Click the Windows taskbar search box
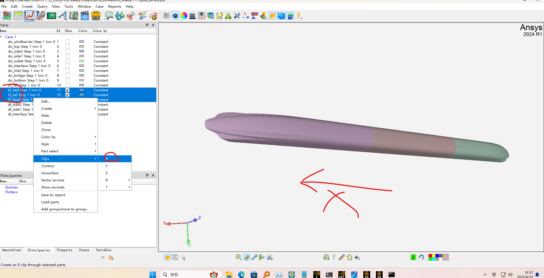The height and width of the screenshot is (278, 544). [x=191, y=274]
